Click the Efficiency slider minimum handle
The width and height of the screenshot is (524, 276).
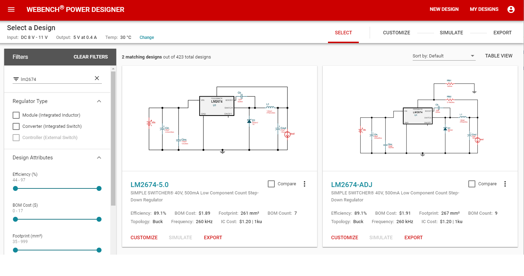tap(15, 188)
